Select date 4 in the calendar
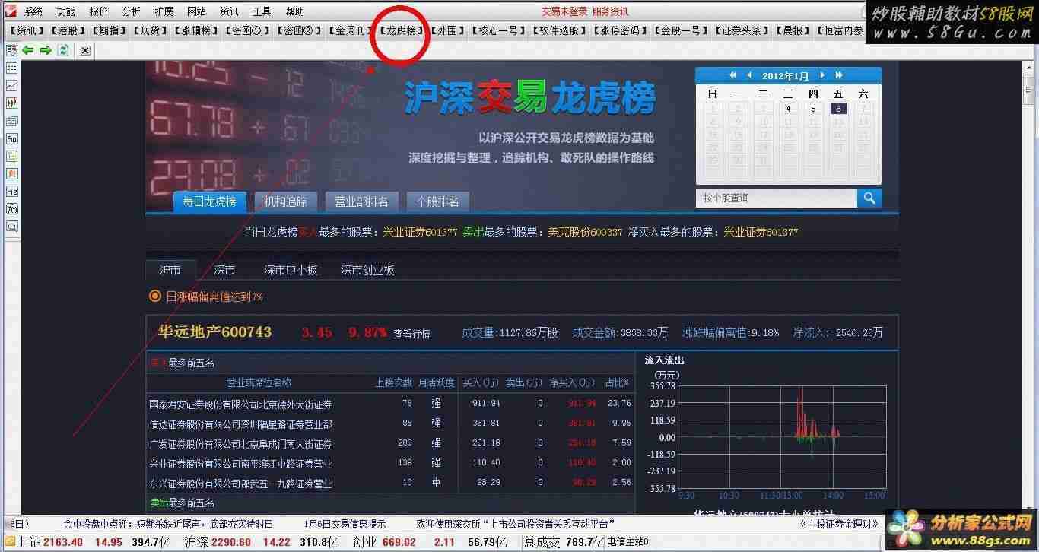 788,109
